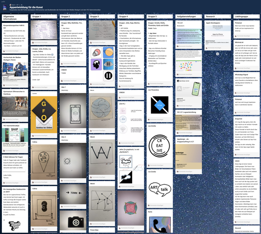Open the CREATIVE circle logo by Emilie
Image resolution: width=261 pixels, height=234 pixels.
point(159,146)
